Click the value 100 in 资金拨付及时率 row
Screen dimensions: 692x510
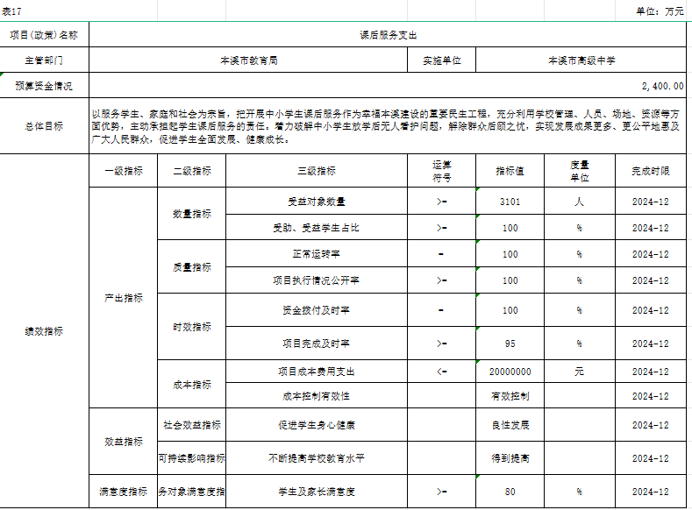pyautogui.click(x=510, y=310)
